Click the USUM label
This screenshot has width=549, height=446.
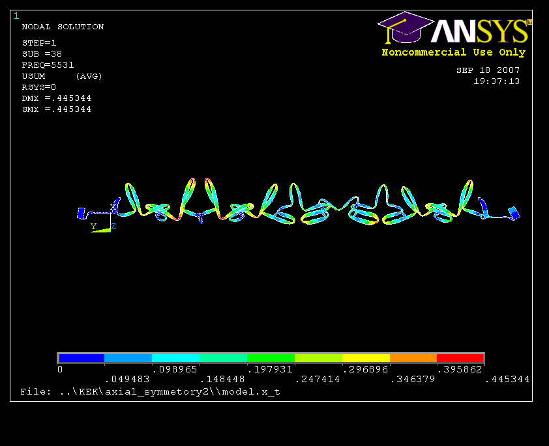[x=34, y=76]
